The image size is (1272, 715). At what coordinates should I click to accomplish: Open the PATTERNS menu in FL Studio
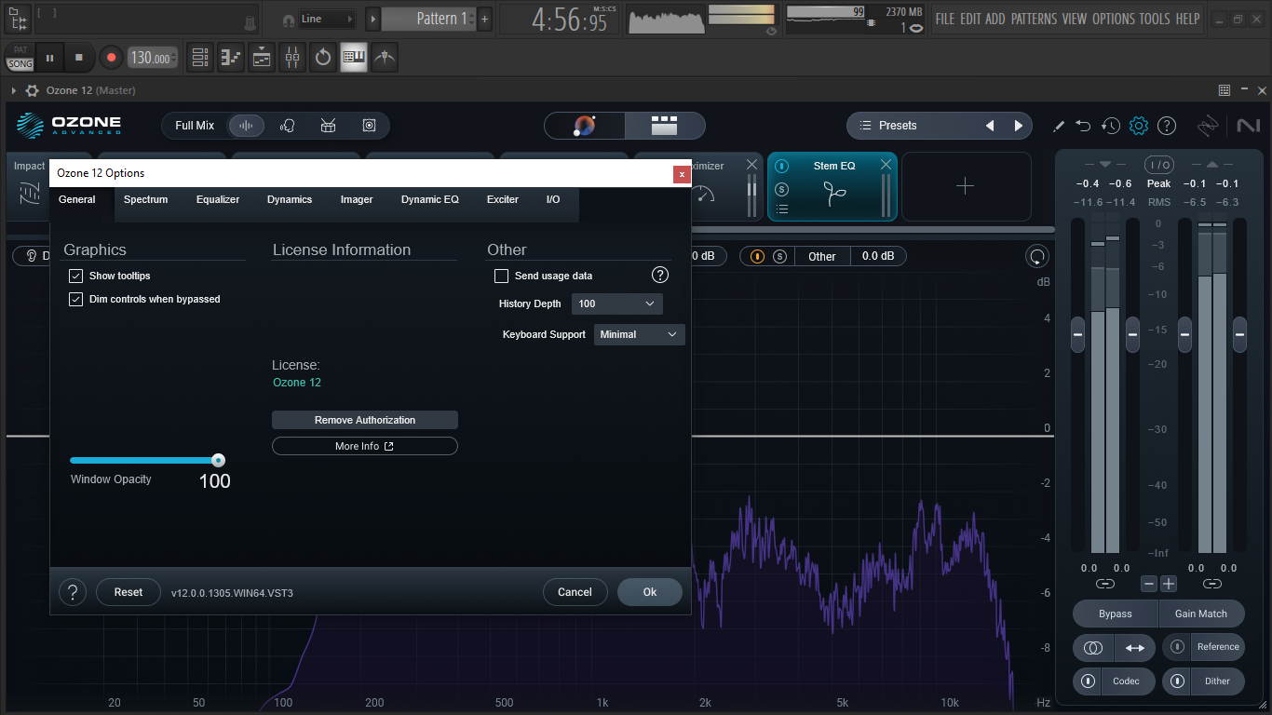click(1034, 19)
